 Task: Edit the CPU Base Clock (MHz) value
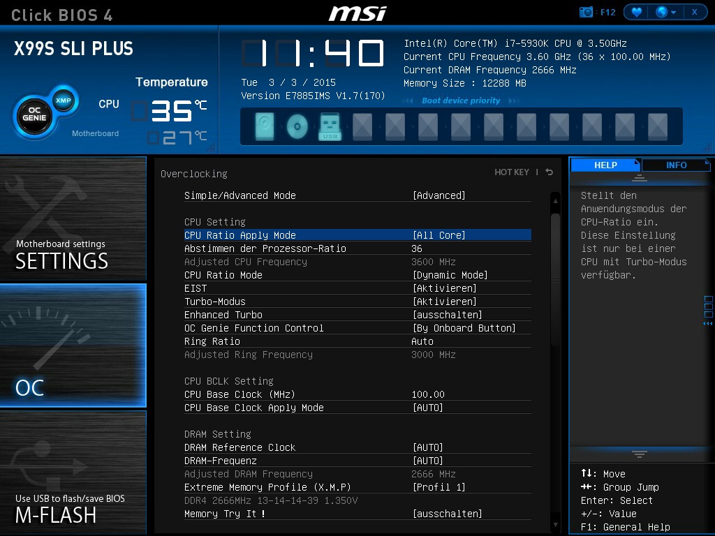357,394
